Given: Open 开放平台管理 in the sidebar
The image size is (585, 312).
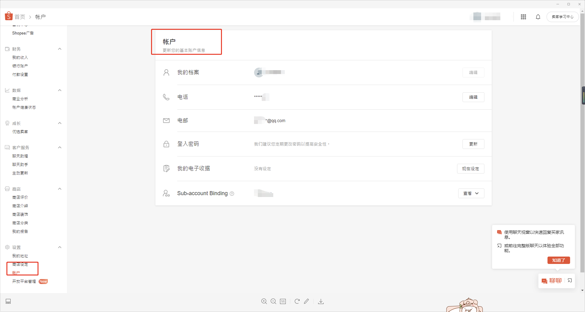Looking at the screenshot, I should coord(24,282).
